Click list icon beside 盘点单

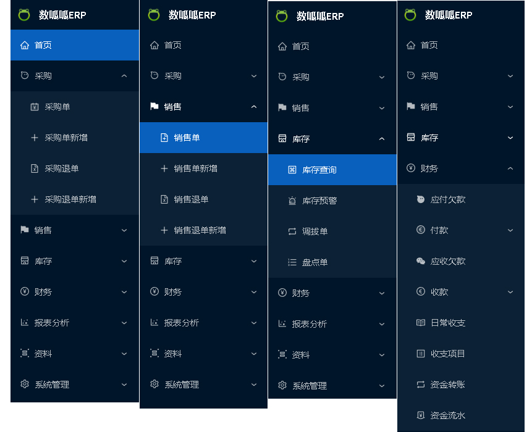click(x=292, y=262)
